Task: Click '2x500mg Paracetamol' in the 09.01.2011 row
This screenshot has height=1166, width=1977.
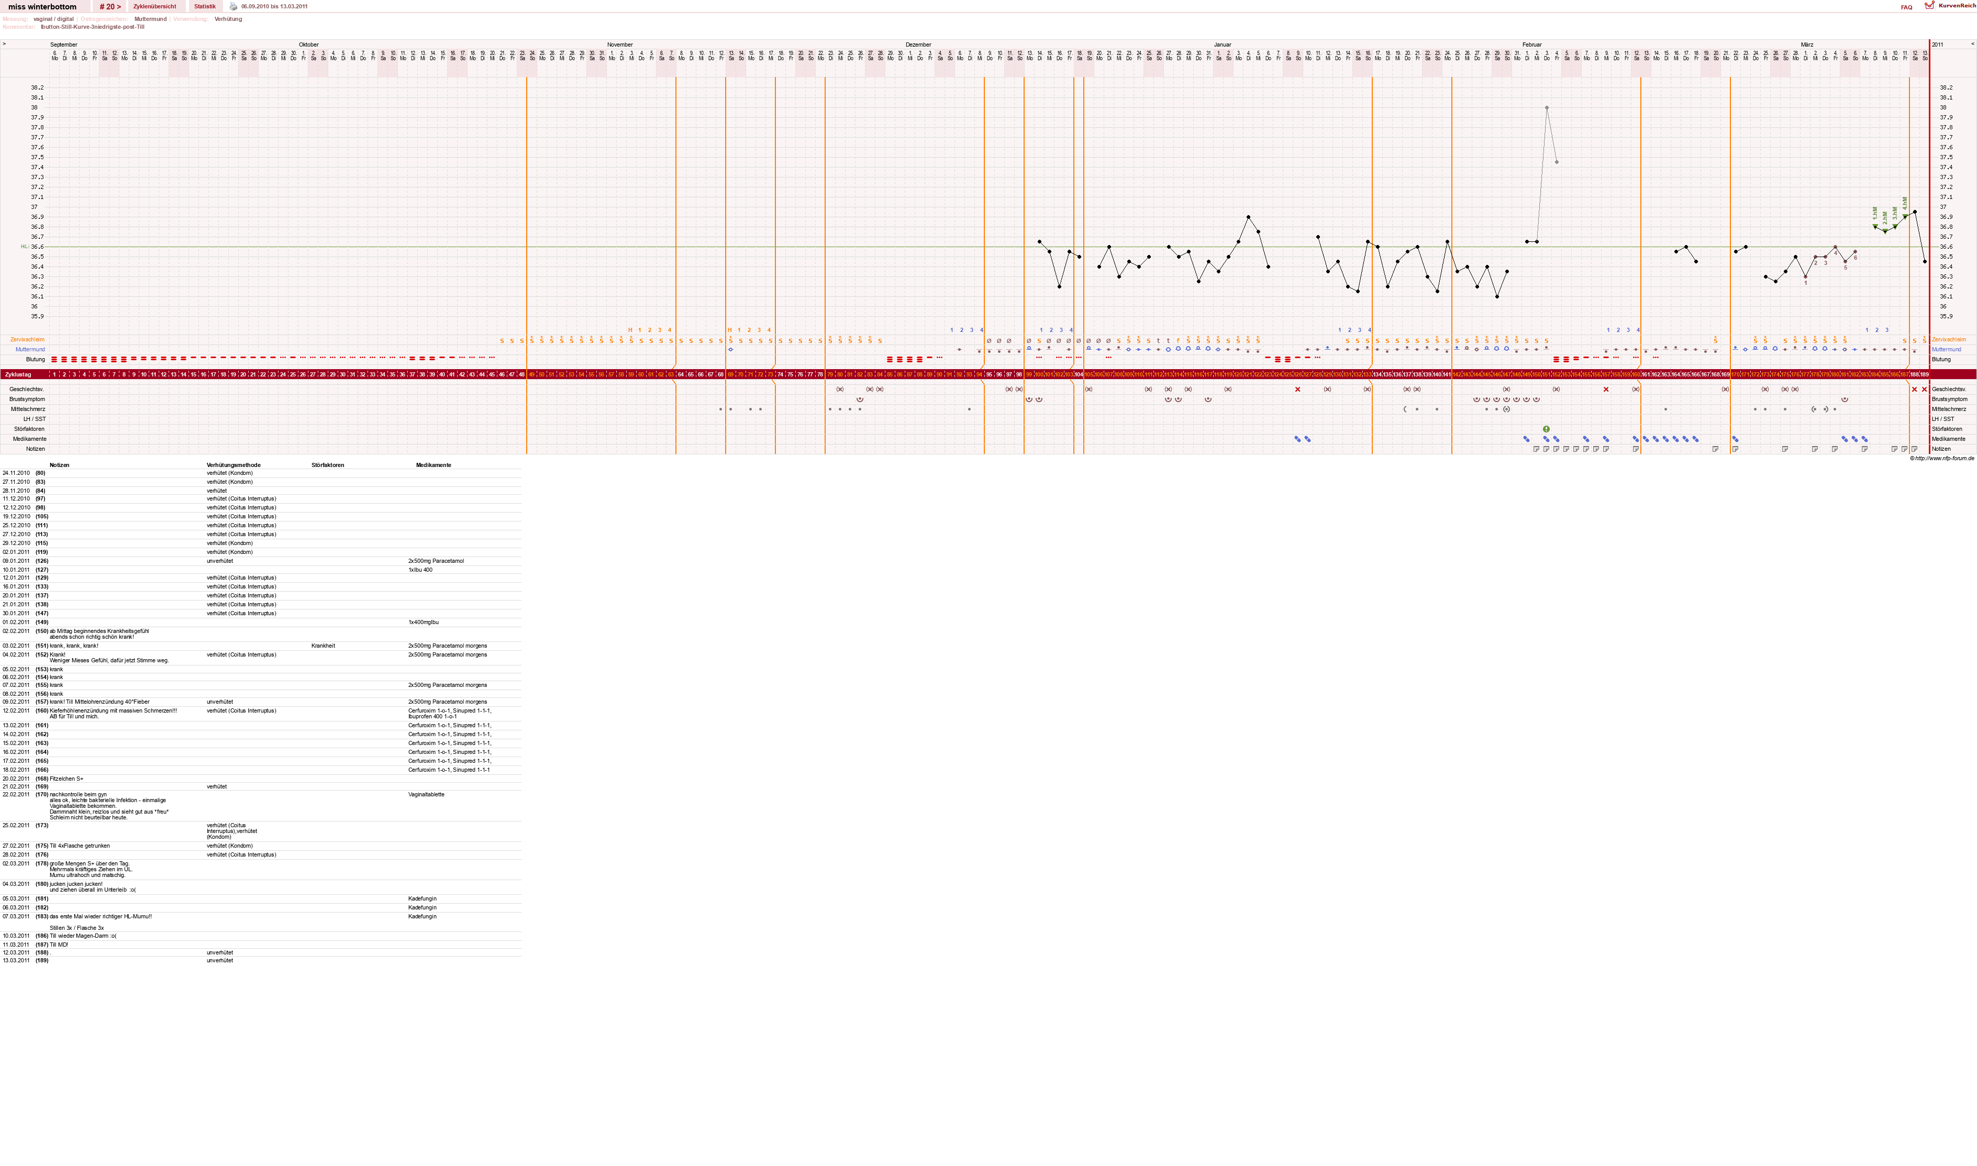Action: 436,561
